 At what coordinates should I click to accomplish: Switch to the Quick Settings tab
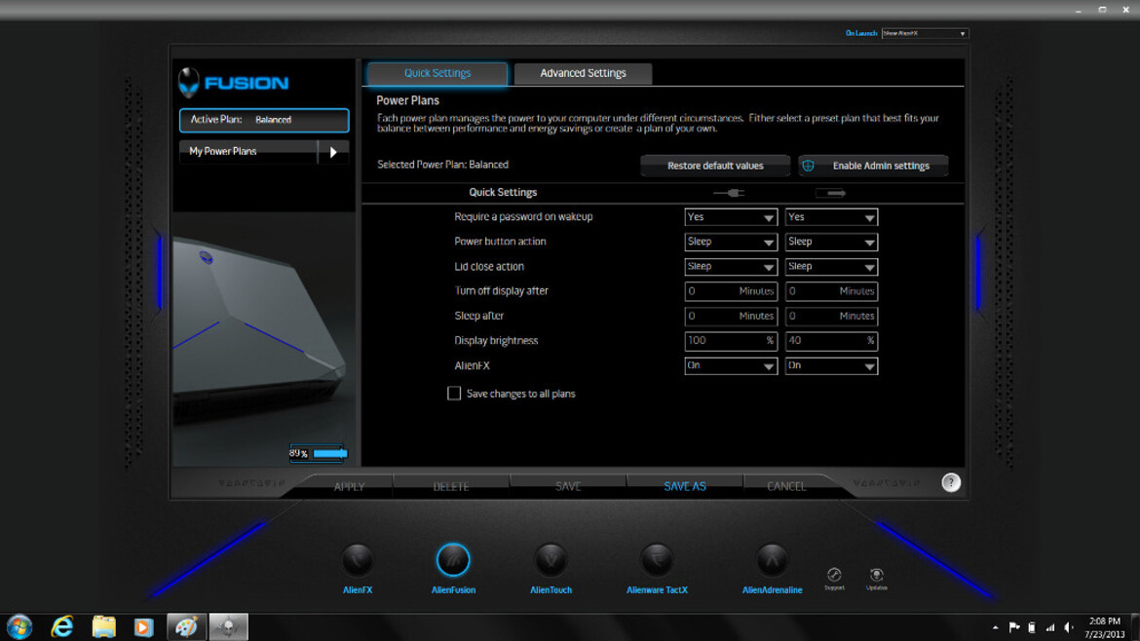tap(437, 73)
